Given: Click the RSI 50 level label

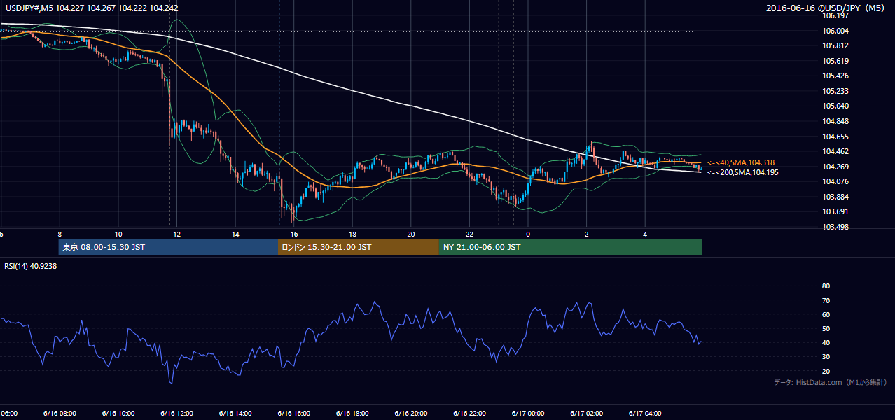Looking at the screenshot, I should 826,329.
